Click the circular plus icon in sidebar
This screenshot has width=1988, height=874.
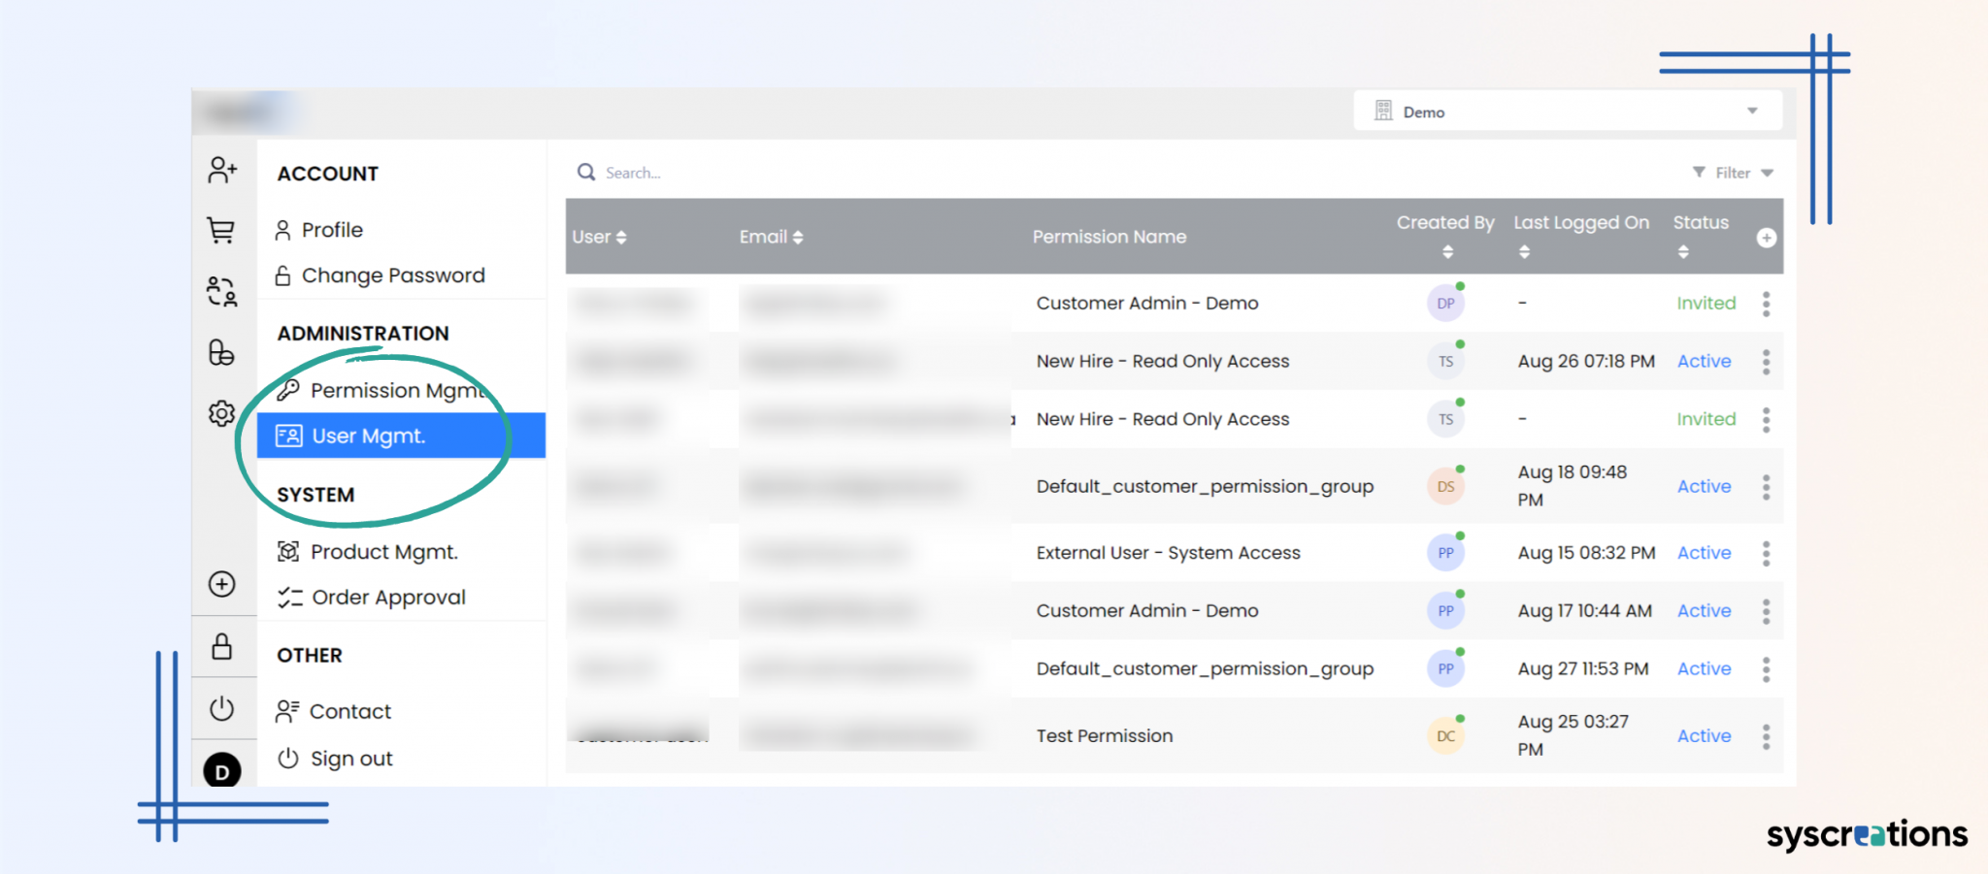point(222,584)
